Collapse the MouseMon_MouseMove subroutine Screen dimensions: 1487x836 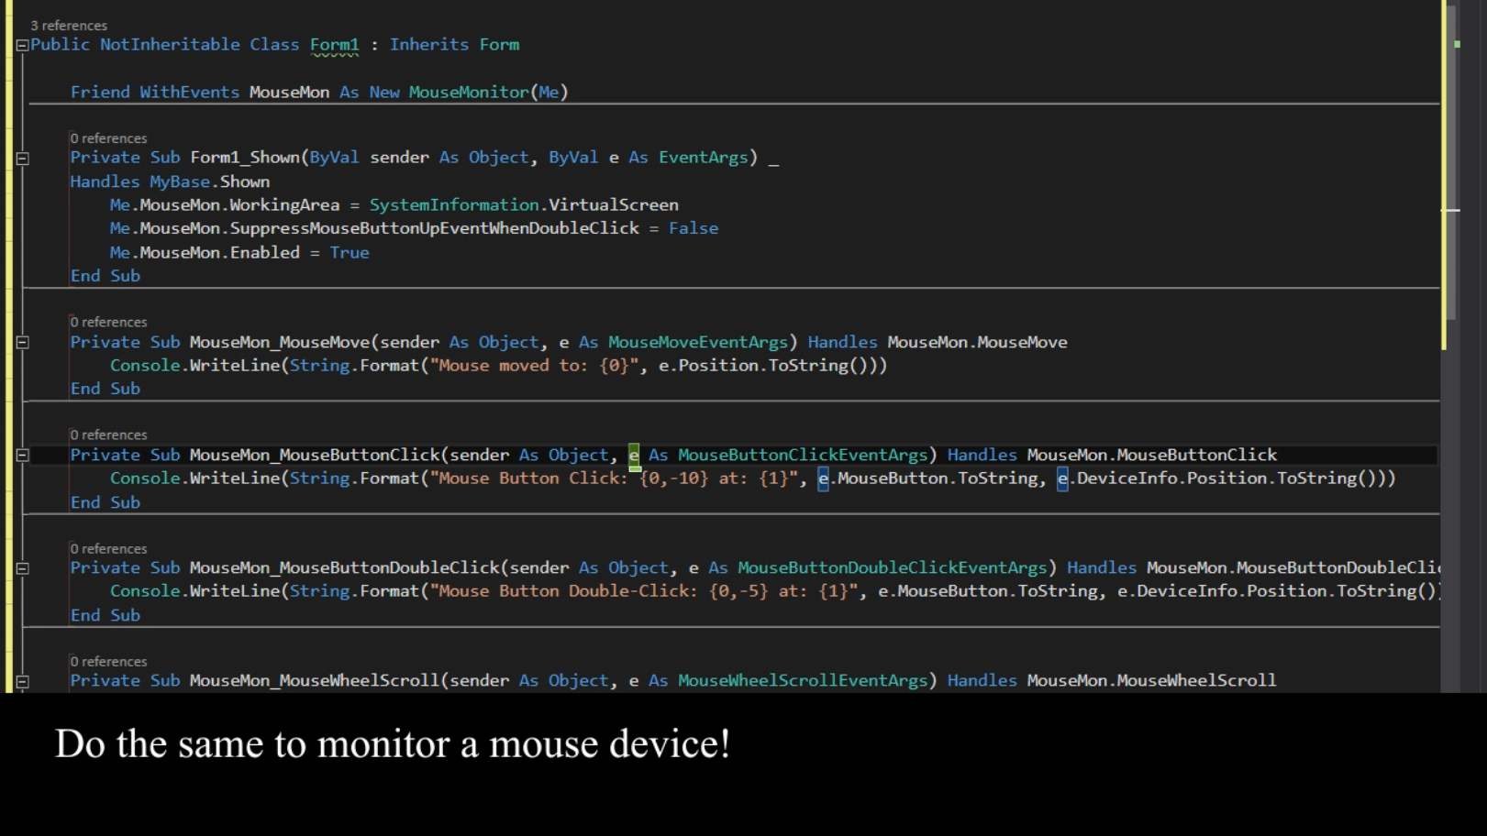point(20,341)
